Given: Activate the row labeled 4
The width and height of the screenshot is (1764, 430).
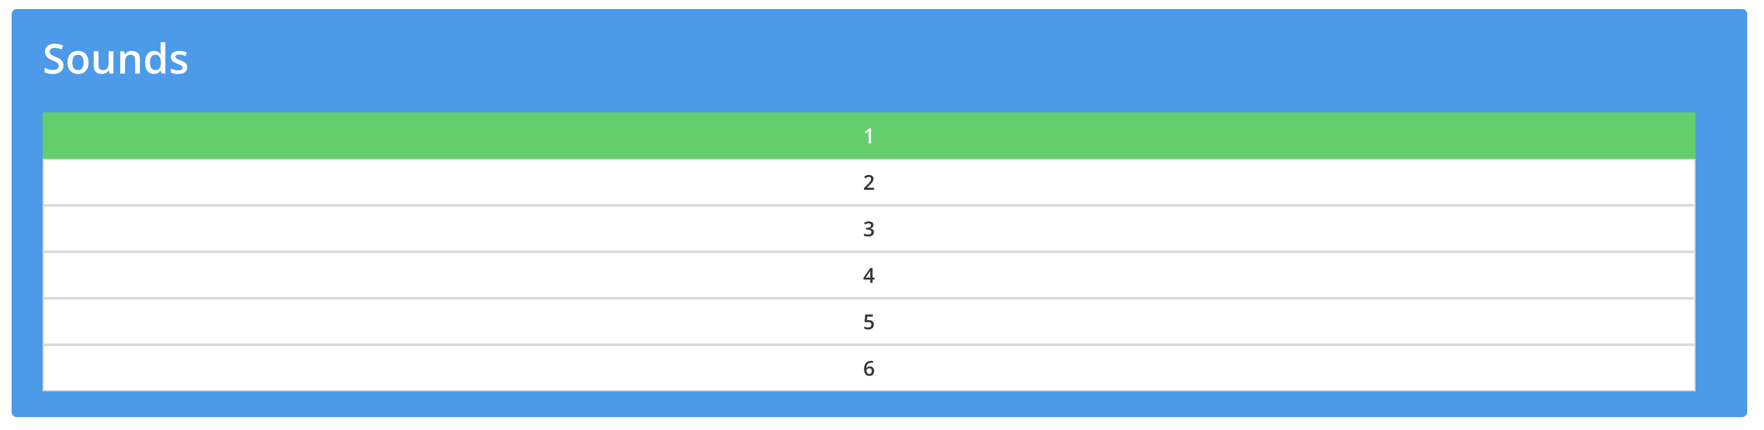Looking at the screenshot, I should (x=868, y=276).
